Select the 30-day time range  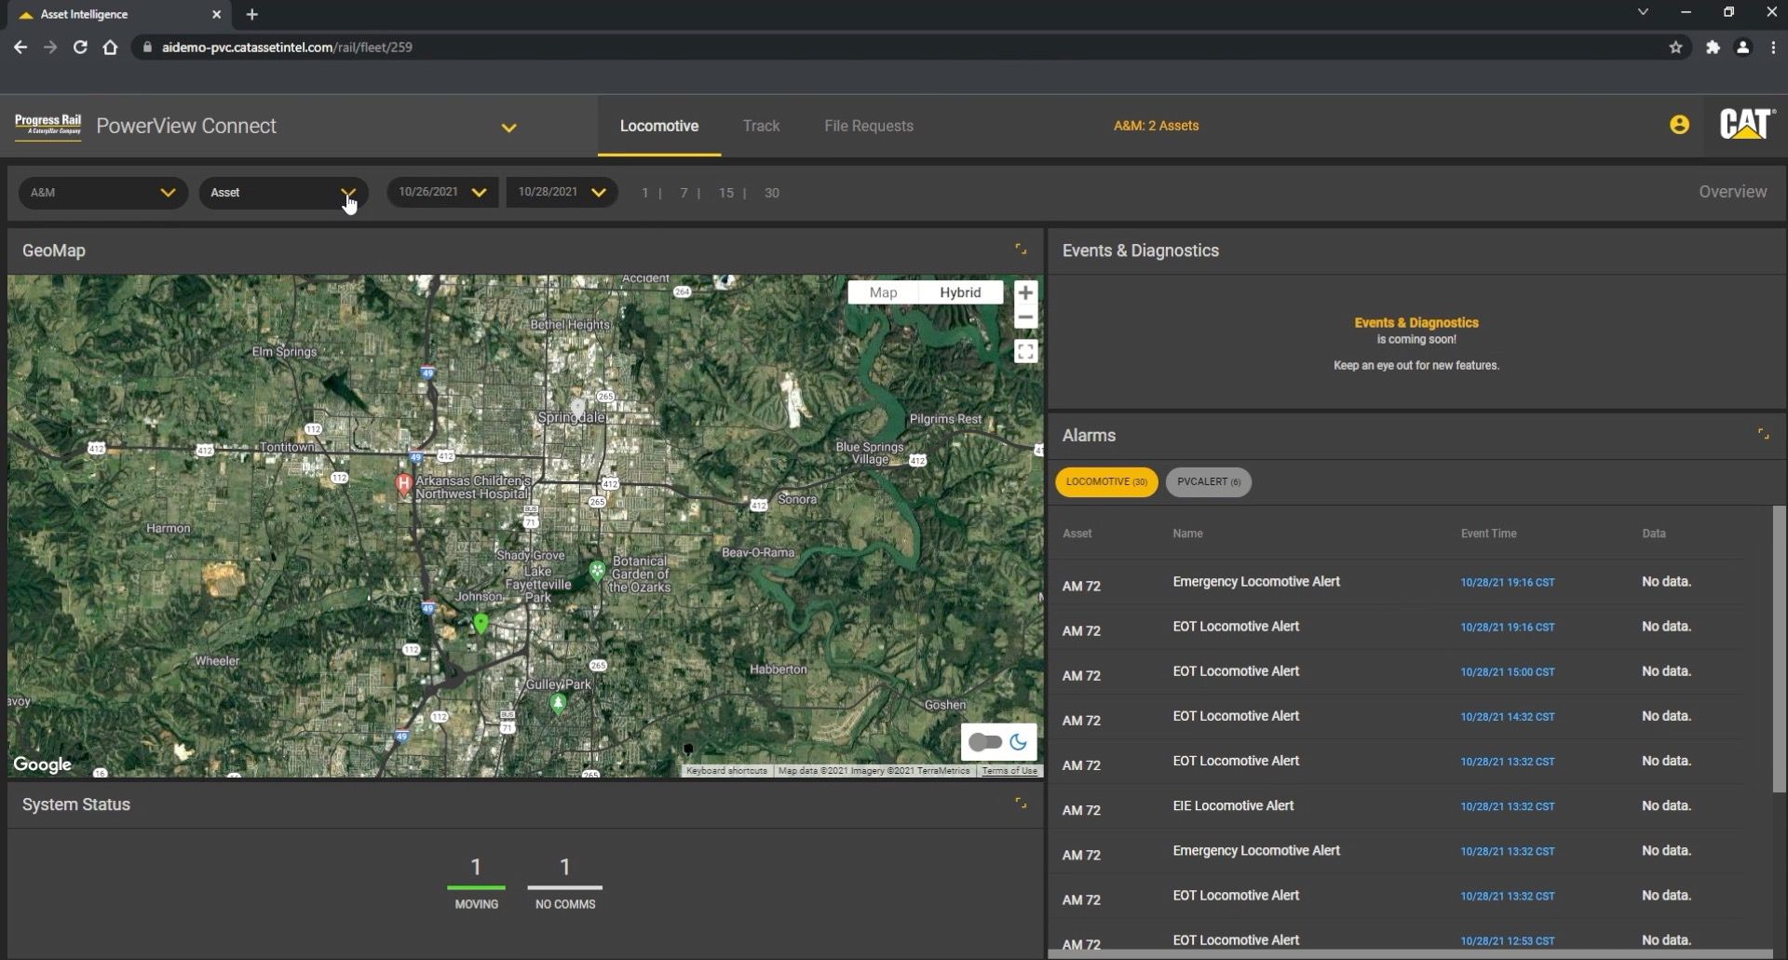click(771, 193)
